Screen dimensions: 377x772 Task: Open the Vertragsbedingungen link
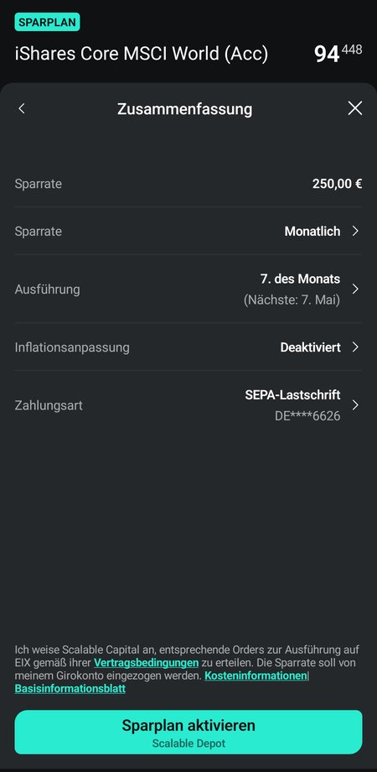146,663
